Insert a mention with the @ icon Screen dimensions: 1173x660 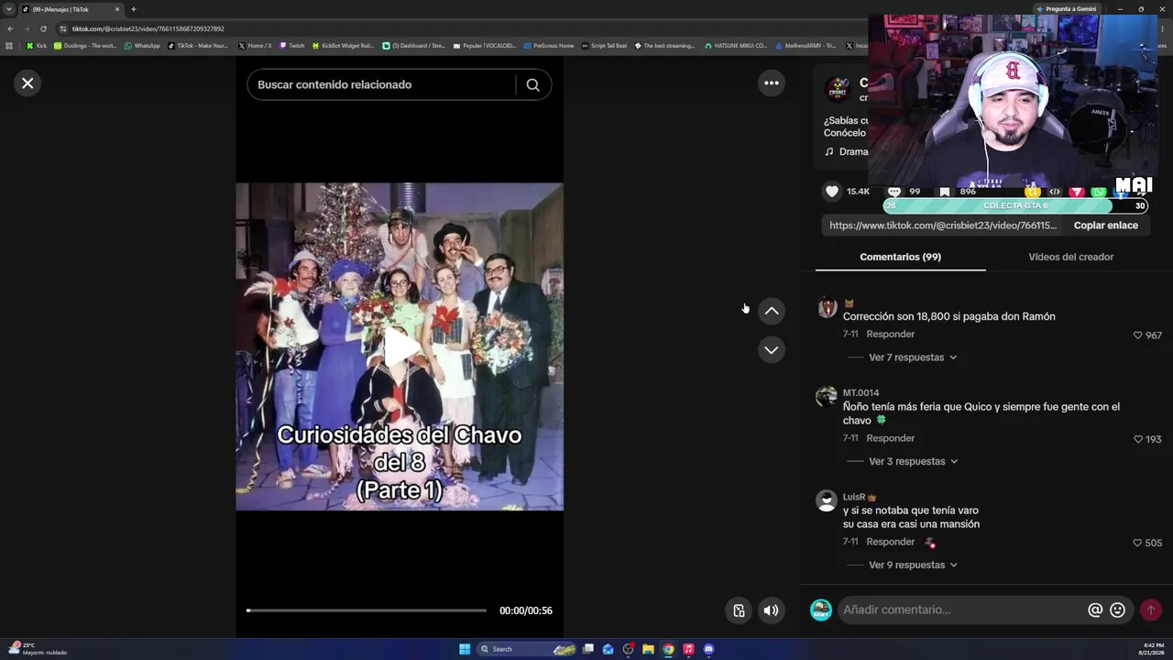[x=1095, y=610]
